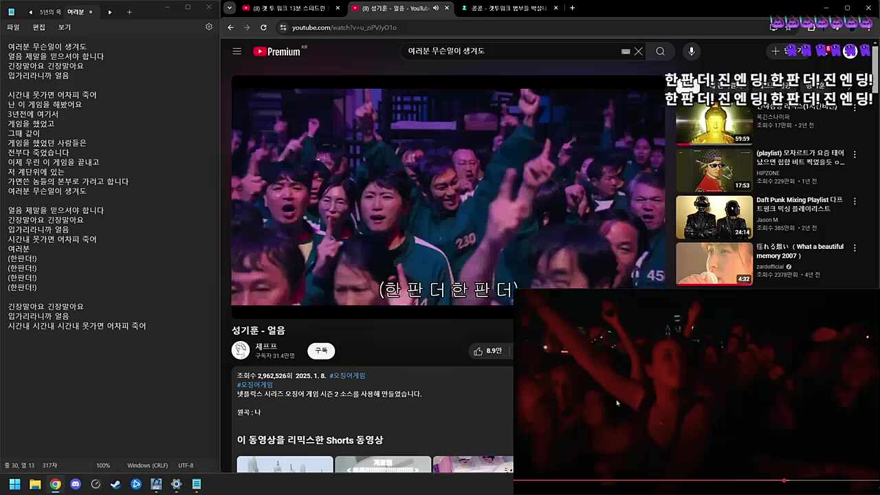Open Daft Punk Mixing Playlist thumbnail

(714, 217)
